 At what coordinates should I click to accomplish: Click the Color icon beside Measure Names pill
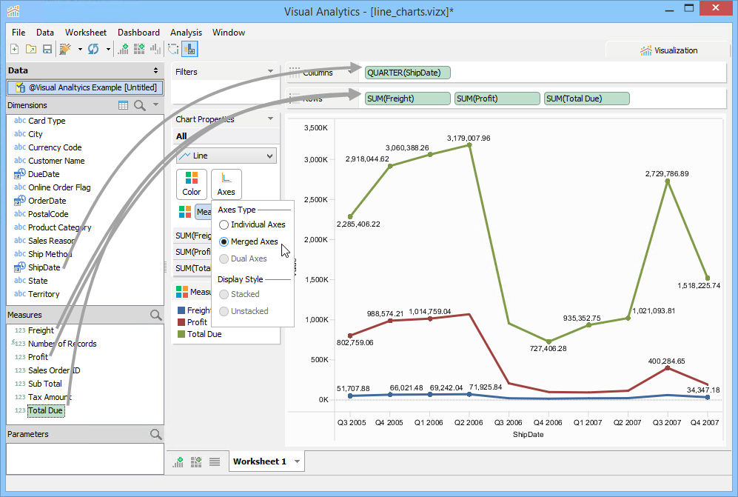click(185, 212)
